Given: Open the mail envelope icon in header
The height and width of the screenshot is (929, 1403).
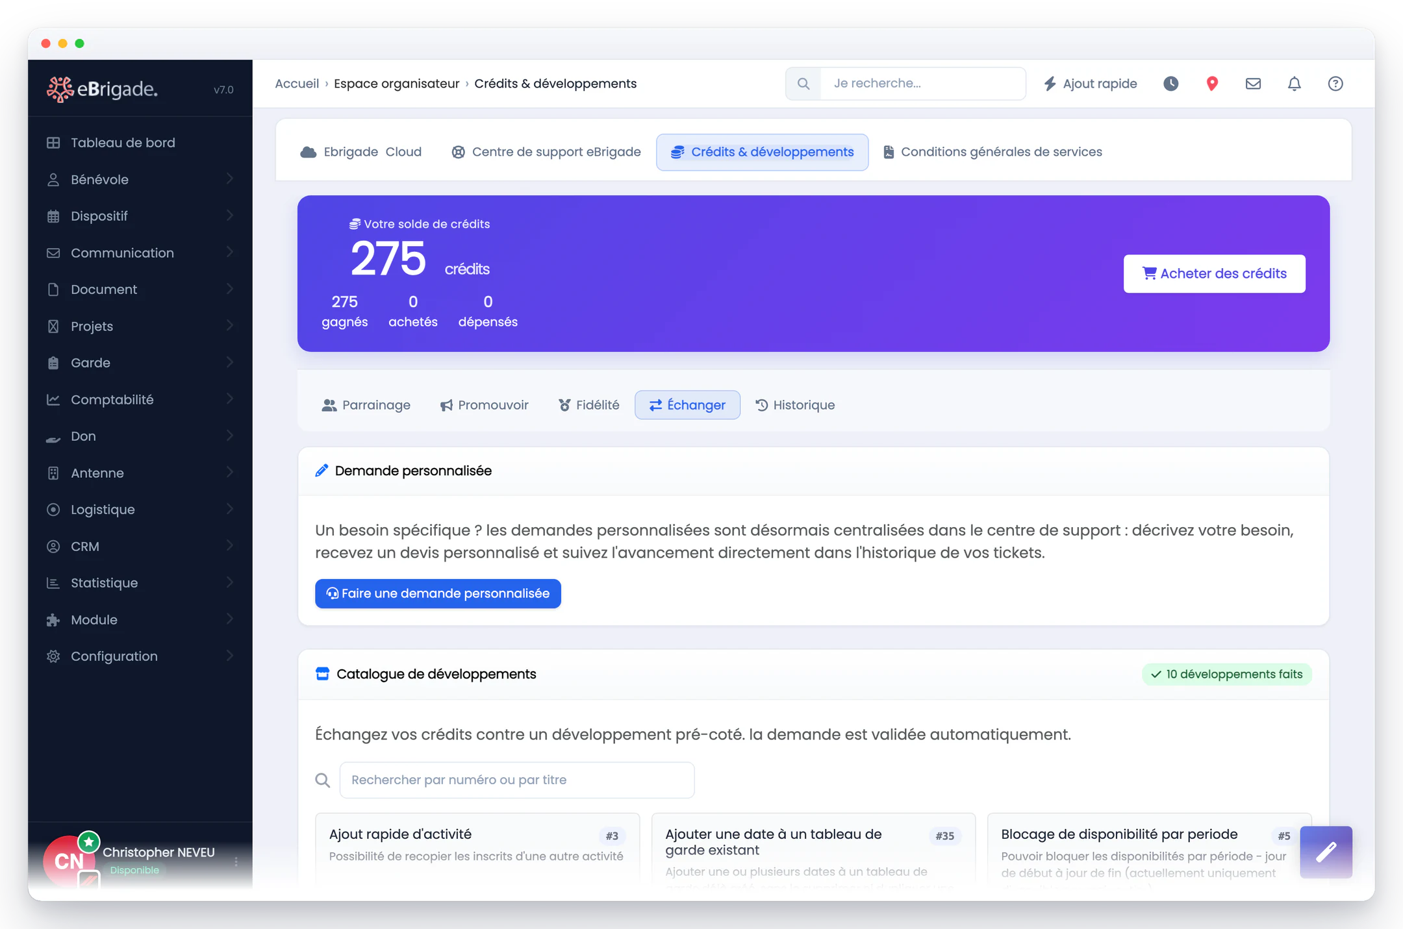Looking at the screenshot, I should point(1253,84).
